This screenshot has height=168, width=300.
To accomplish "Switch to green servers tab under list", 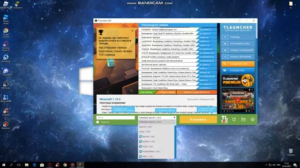I will 147,92.
